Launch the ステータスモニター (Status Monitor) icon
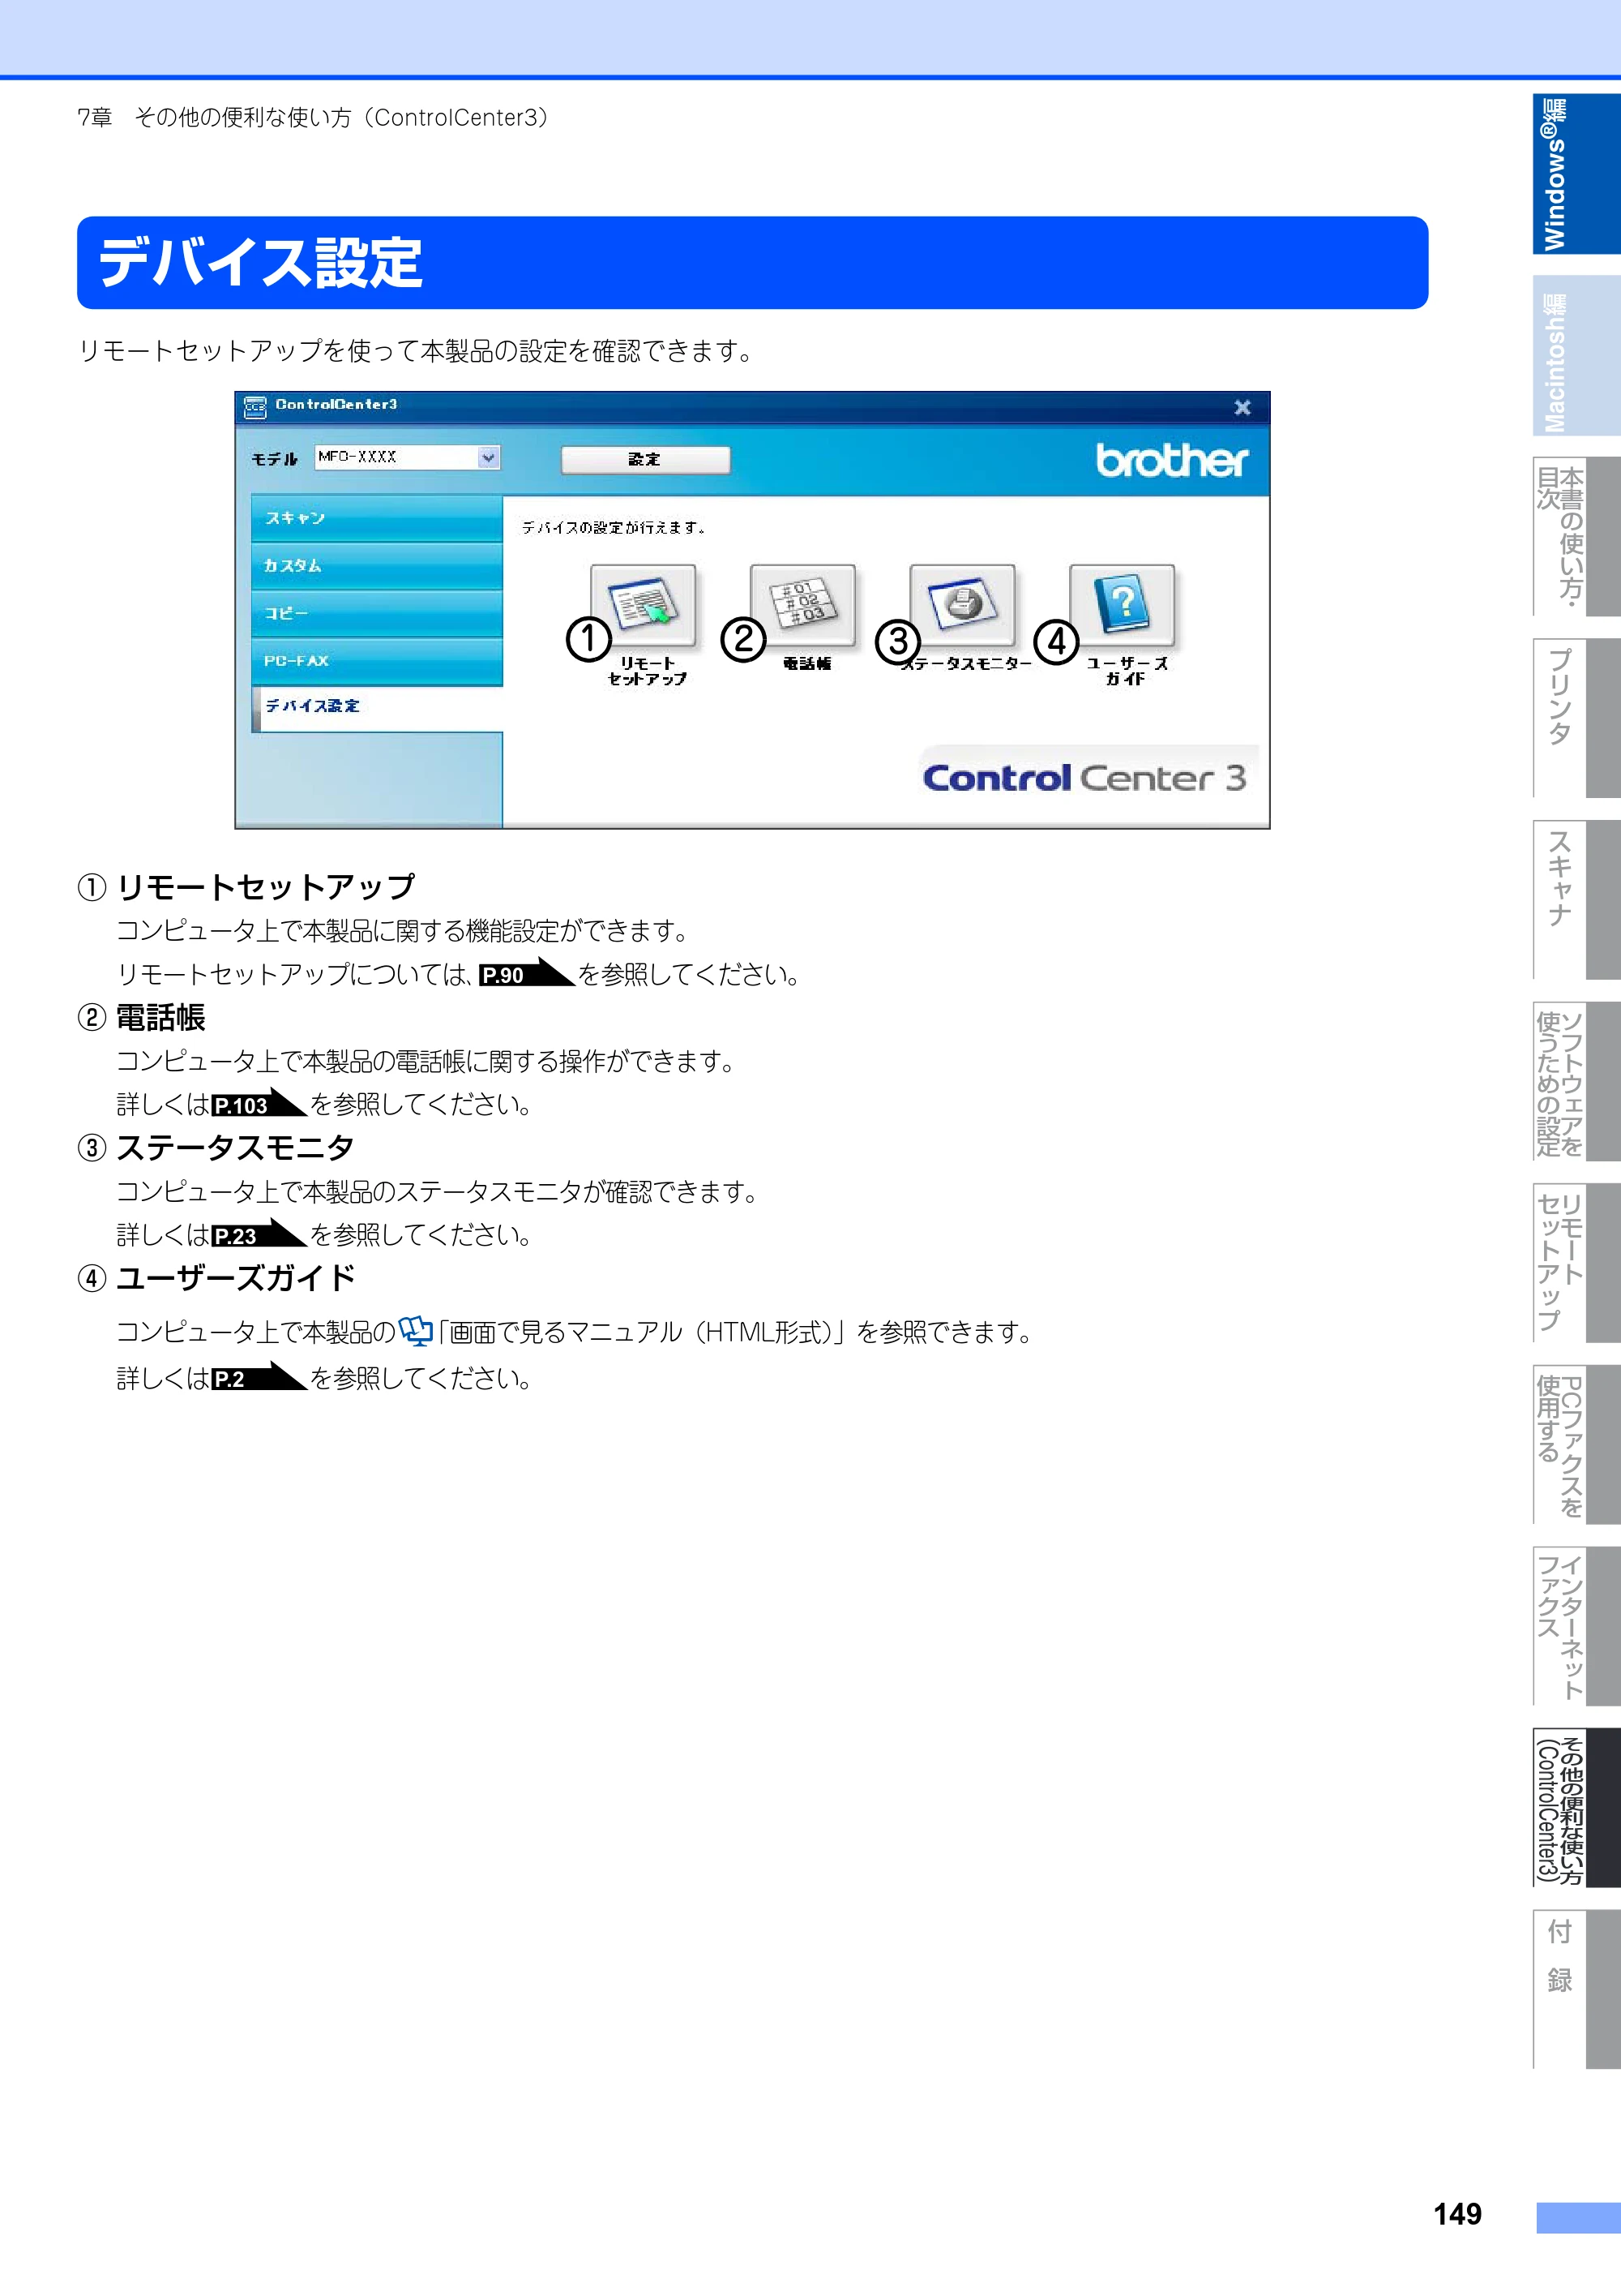The height and width of the screenshot is (2296, 1621). 962,604
